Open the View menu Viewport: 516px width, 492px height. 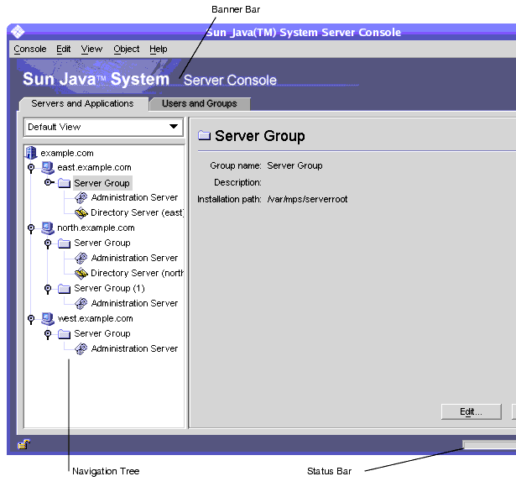(x=91, y=49)
